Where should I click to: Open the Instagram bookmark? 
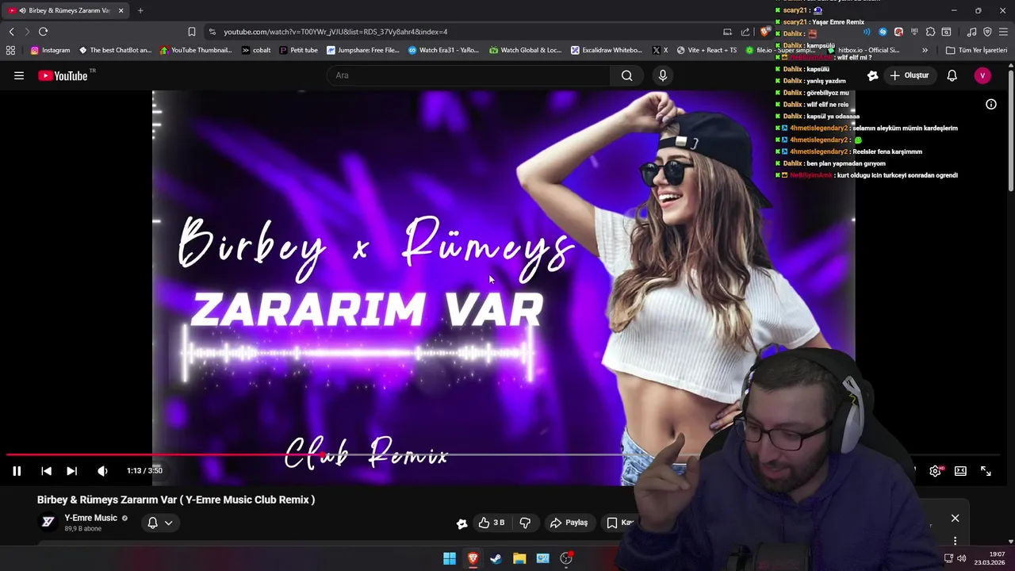click(50, 50)
